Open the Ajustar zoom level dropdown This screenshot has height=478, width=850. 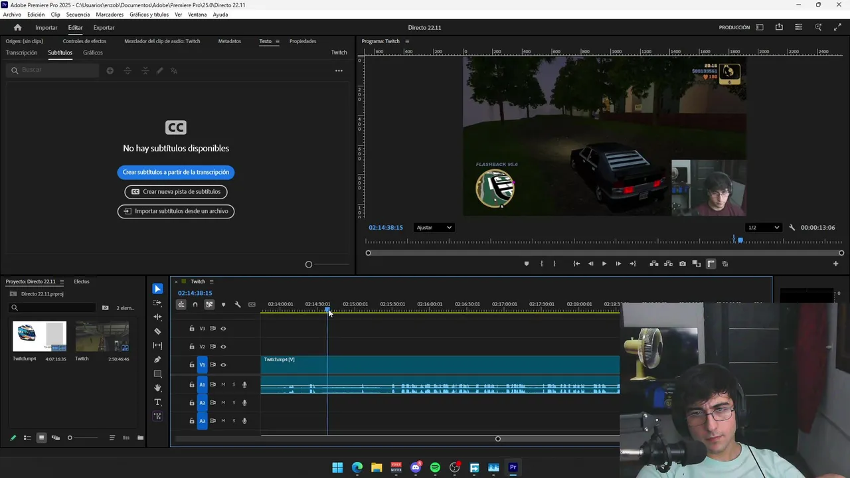434,228
